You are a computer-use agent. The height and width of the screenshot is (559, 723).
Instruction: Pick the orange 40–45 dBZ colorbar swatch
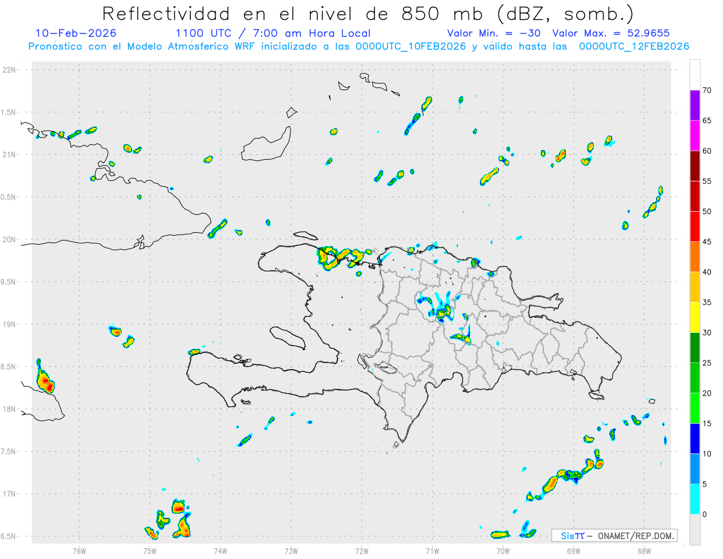(695, 257)
